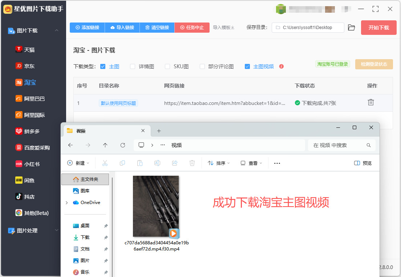This screenshot has width=401, height=277.
Task: Click the chevron after the PC icon in address bar
Action: (x=152, y=145)
